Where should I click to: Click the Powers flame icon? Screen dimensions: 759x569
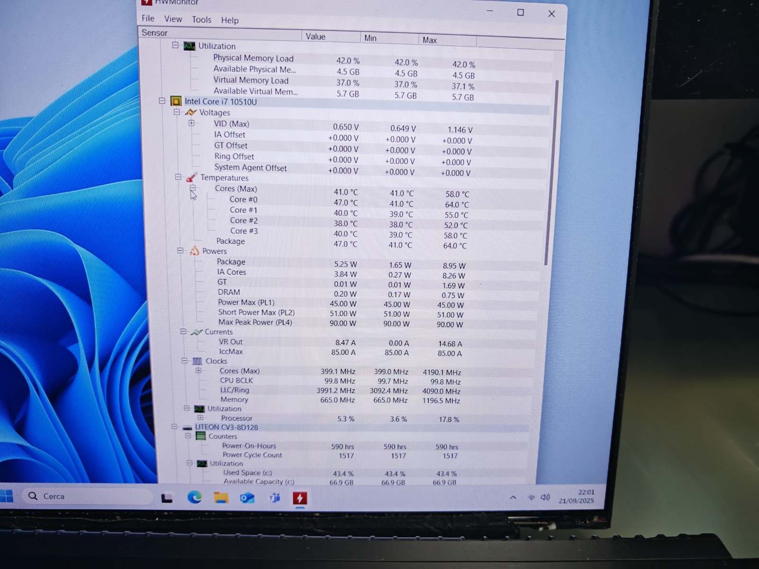194,251
